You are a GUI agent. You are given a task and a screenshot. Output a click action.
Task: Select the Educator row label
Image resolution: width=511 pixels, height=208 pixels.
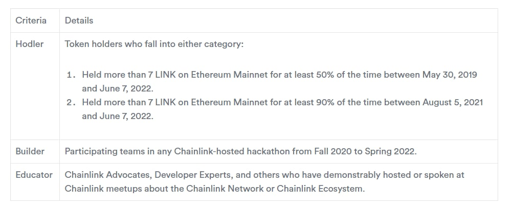tap(34, 175)
